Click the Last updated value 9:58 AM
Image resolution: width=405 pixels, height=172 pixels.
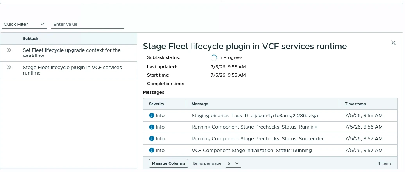point(228,67)
